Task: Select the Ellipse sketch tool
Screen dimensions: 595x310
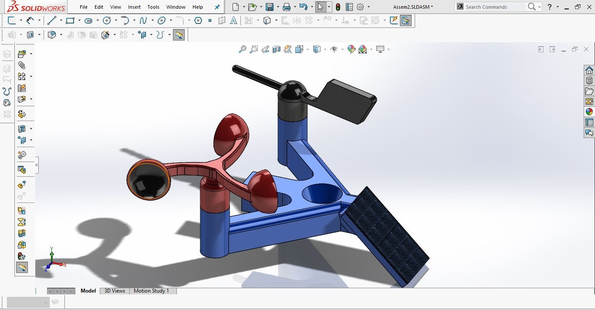Action: click(162, 20)
